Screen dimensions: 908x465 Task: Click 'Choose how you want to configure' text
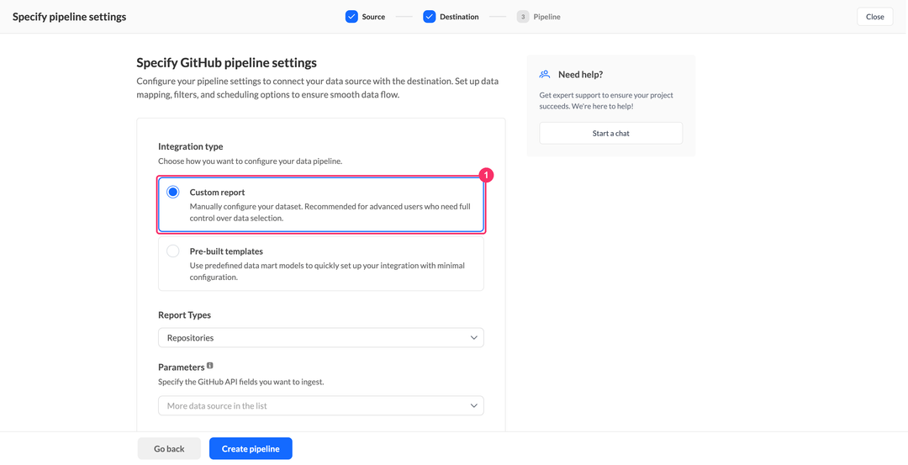(x=251, y=161)
